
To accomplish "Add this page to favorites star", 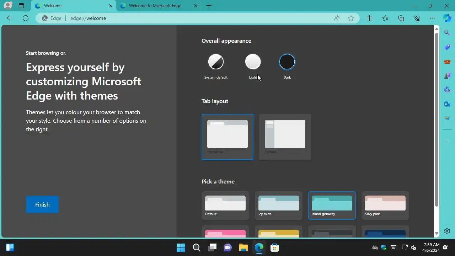I will [351, 18].
